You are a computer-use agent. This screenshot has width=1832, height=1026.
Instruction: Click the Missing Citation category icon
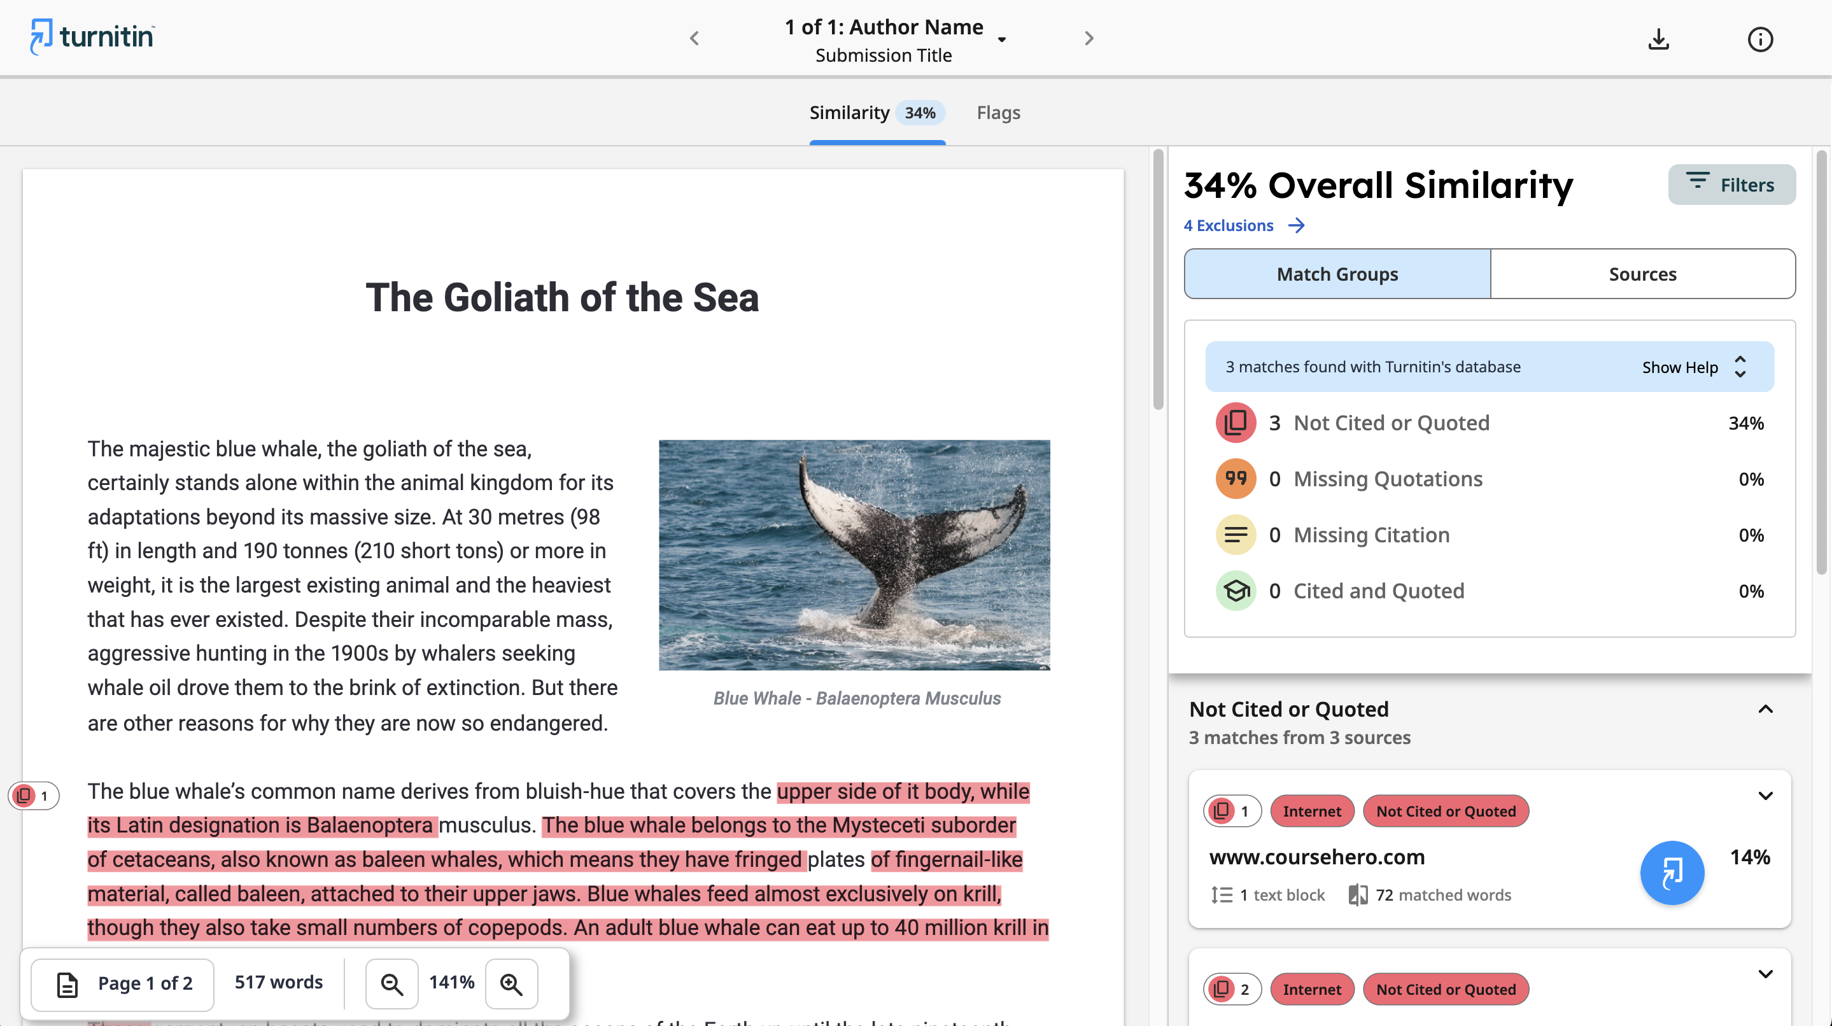click(1236, 533)
